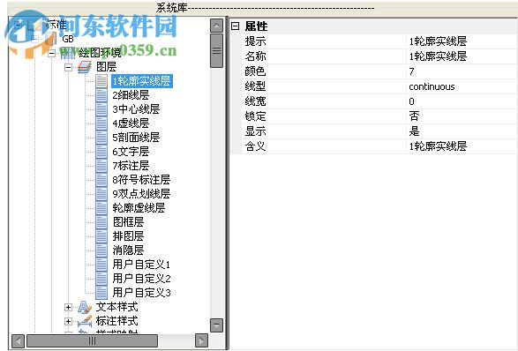This screenshot has width=518, height=351.
Task: Select the 8符号标注层 layer
Action: click(x=141, y=180)
